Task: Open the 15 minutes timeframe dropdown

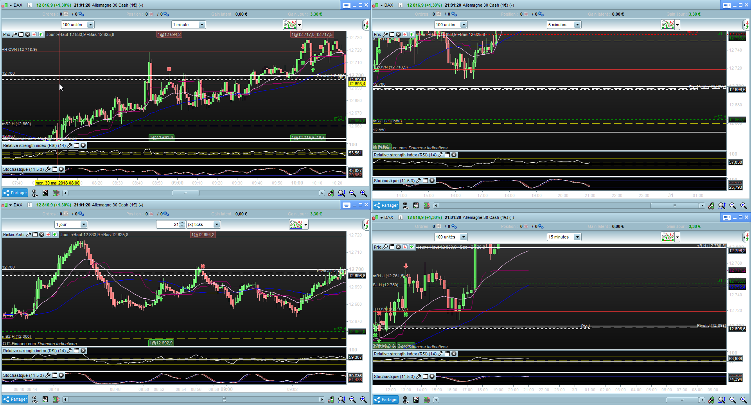Action: tap(564, 237)
